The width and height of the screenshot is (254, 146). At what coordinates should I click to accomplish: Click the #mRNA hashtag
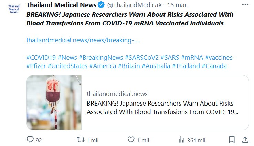click(192, 57)
